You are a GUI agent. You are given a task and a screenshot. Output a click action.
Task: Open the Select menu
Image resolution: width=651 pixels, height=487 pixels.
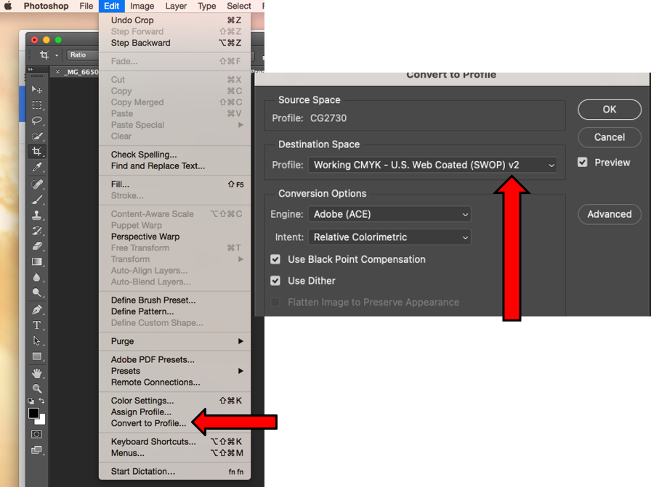coord(239,6)
